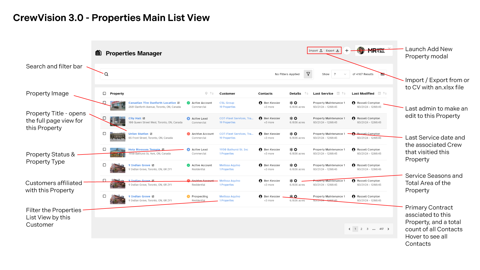Click Canadian Tire property thumbnail image
The height and width of the screenshot is (270, 480).
tap(118, 106)
